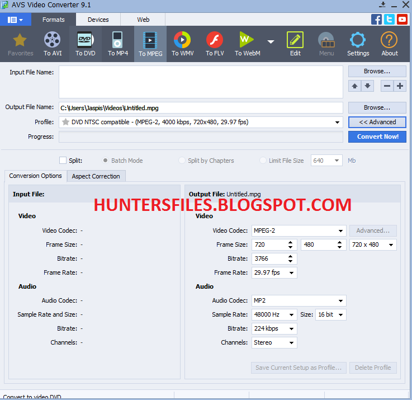Open the Audio Codec MP2 dropdown
The image size is (412, 400).
(299, 300)
